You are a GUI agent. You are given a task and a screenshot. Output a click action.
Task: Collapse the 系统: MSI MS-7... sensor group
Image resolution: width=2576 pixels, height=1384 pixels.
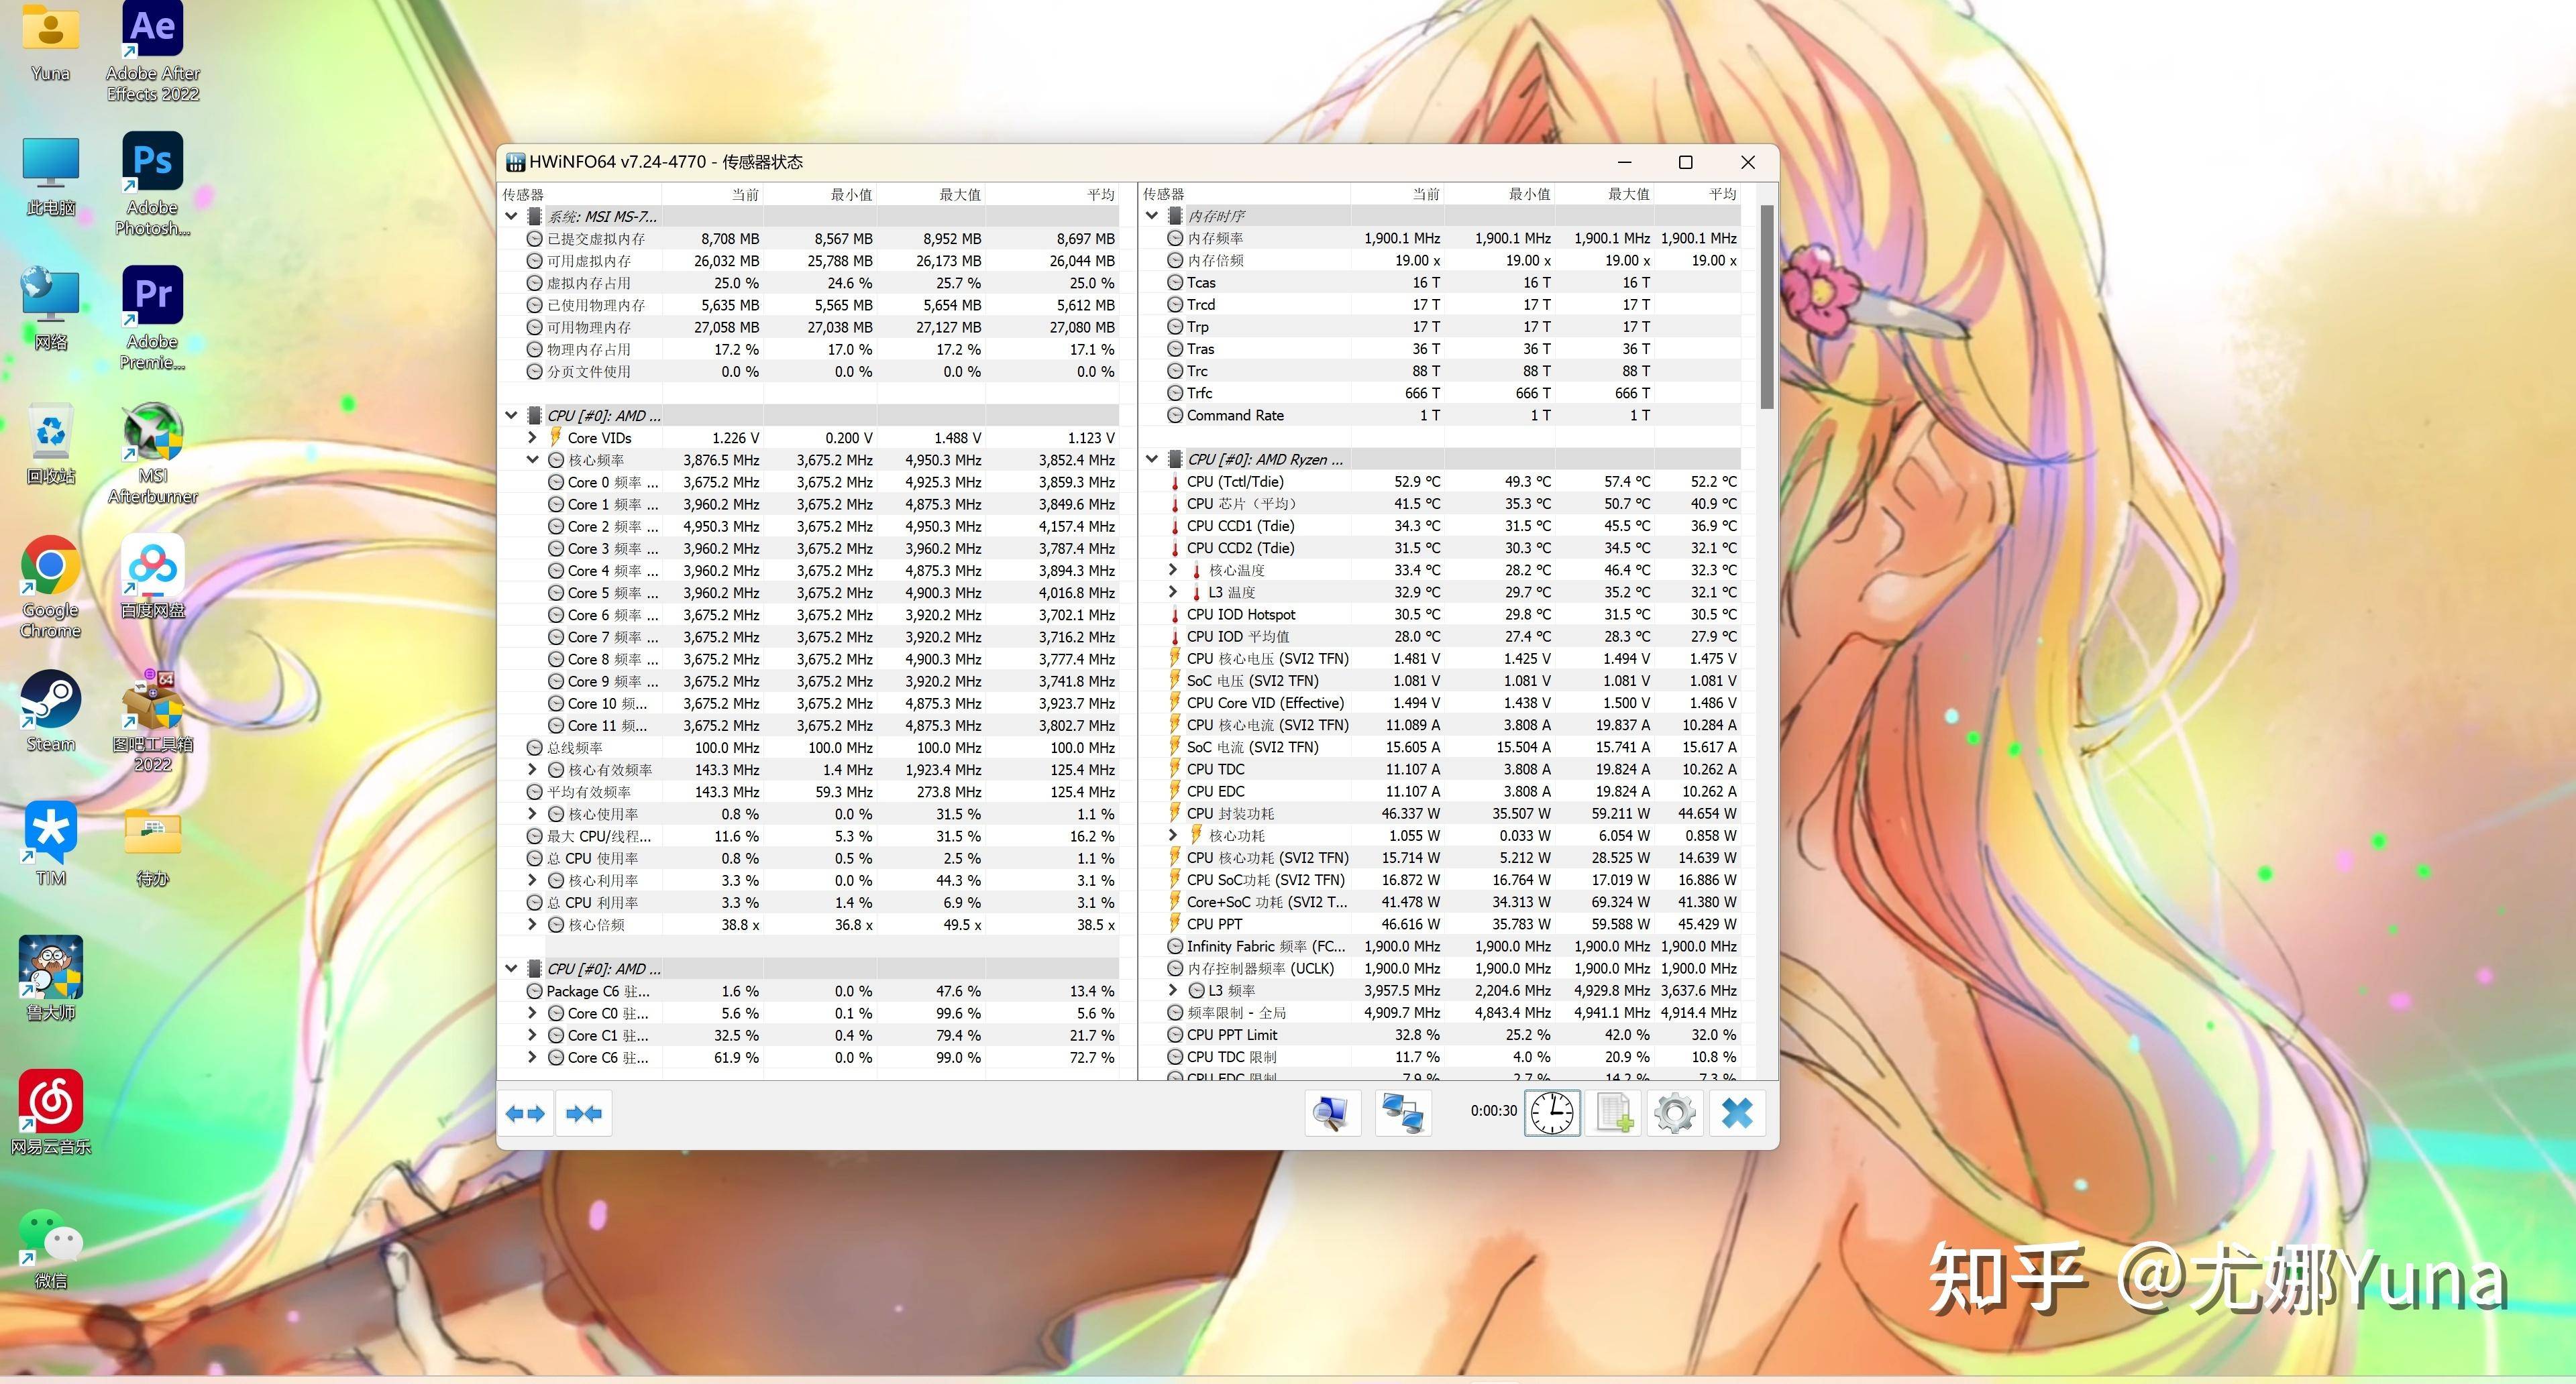(512, 216)
